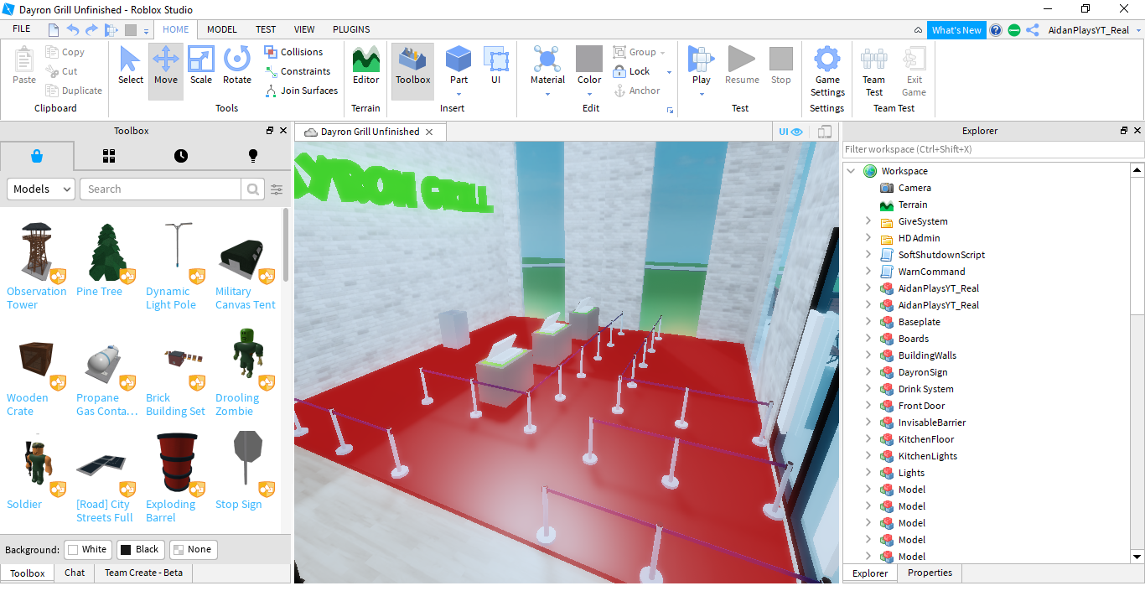Screen dimensions: 1145x591
Task: Expand the GiveSystem folder
Action: 868,221
